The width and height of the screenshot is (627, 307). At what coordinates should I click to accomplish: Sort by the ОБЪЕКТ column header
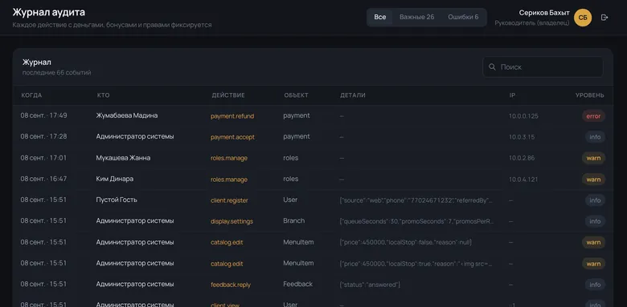click(x=297, y=95)
